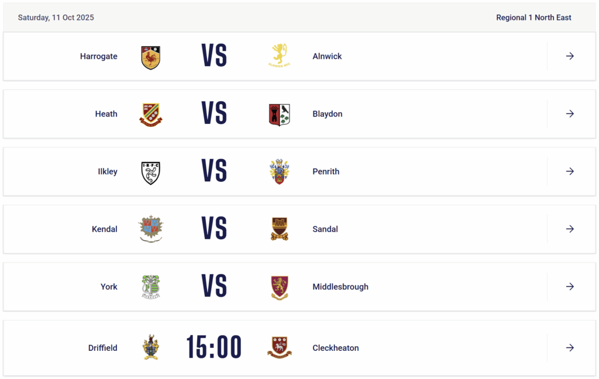
Task: Click the Harrogate club crest
Action: tap(151, 57)
